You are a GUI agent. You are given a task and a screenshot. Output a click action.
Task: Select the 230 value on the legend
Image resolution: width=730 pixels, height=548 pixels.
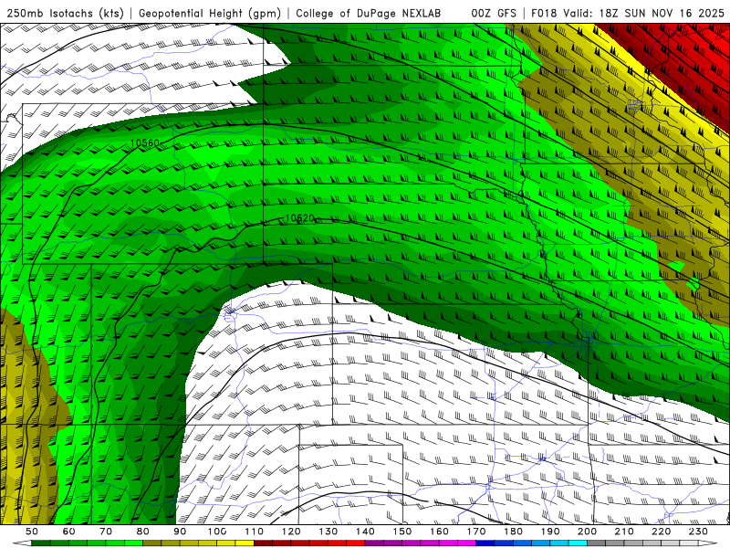(x=698, y=532)
